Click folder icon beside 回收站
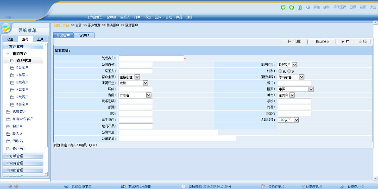This screenshot has width=378, height=189. (8, 141)
